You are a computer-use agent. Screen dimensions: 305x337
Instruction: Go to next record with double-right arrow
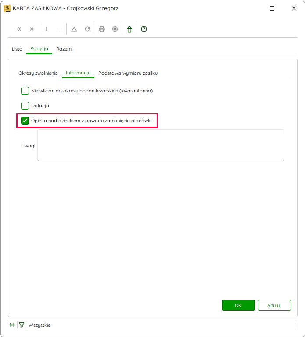32,29
